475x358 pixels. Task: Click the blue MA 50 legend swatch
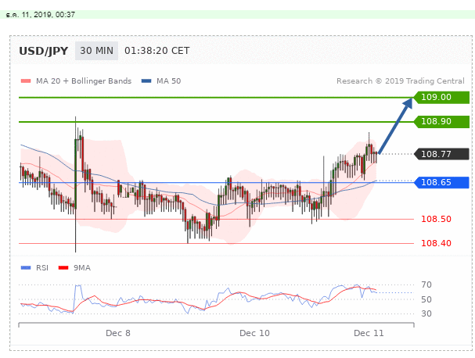point(146,81)
